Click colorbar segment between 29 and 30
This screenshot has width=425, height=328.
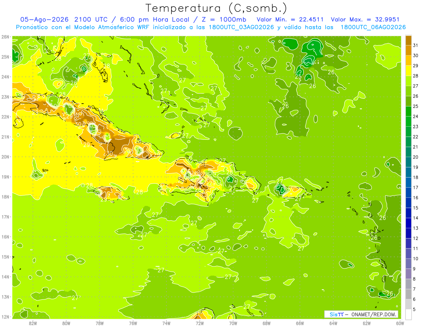coord(408,61)
